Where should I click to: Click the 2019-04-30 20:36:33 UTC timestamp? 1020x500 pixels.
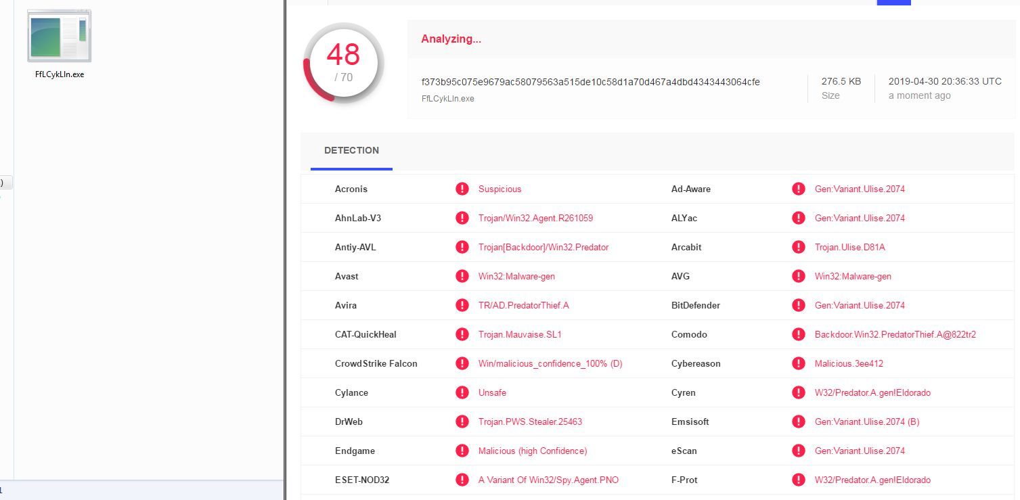[x=945, y=81]
